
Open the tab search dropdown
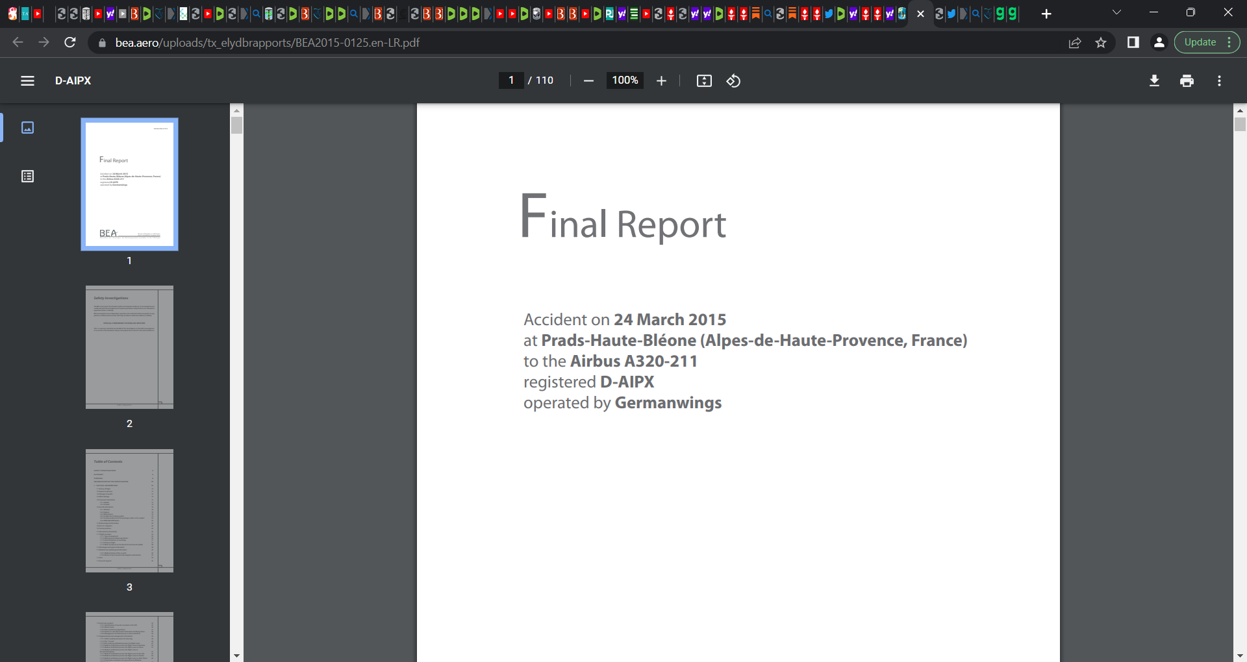click(1116, 12)
